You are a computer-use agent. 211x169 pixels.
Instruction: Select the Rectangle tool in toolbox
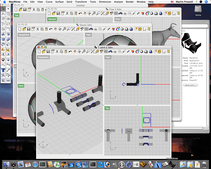tap(8, 24)
